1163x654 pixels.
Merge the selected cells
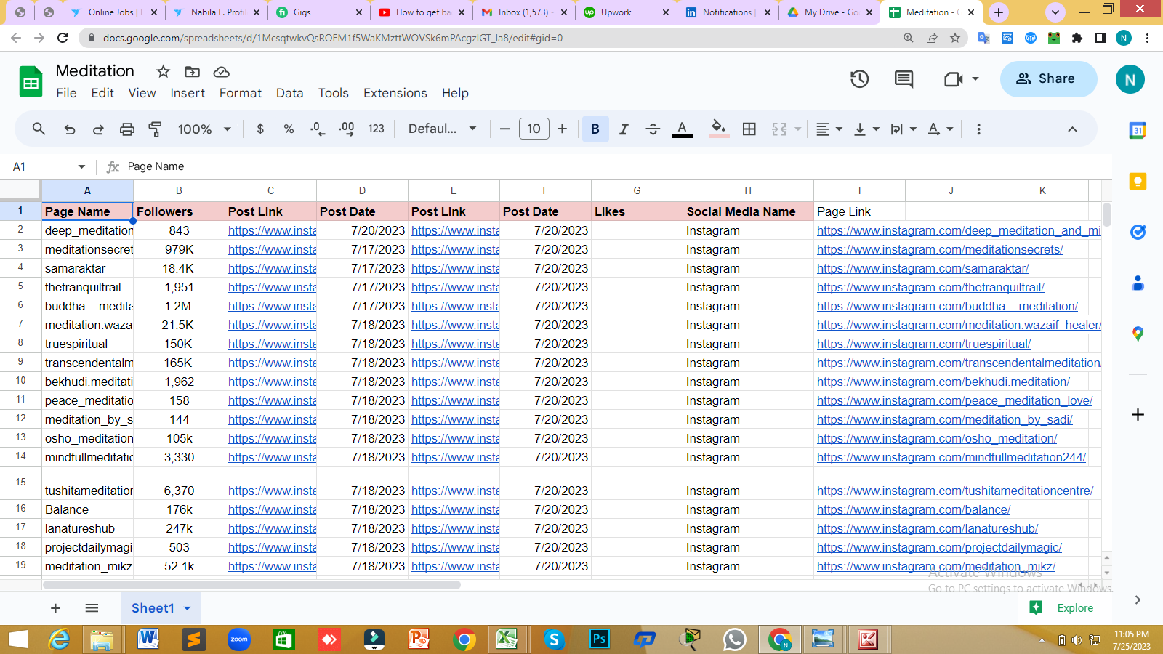tap(778, 129)
